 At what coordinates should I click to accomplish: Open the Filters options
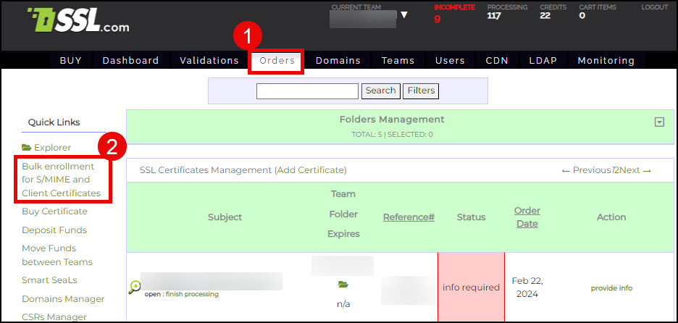[421, 91]
